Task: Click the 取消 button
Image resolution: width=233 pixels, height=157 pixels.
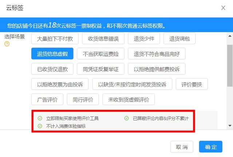Action: tap(182, 147)
